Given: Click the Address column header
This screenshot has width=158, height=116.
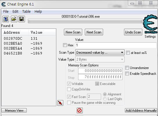Looking at the screenshot, I should click(x=15, y=32).
